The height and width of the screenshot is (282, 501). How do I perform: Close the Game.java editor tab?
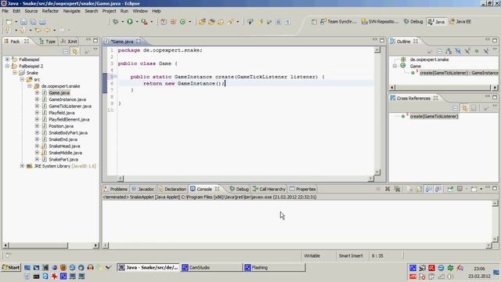pos(139,42)
